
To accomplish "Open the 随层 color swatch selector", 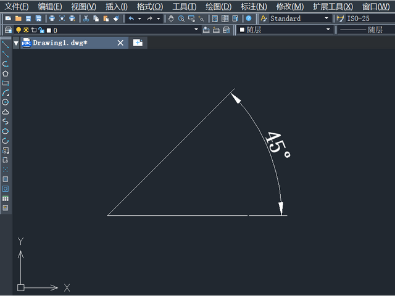I will pos(285,30).
